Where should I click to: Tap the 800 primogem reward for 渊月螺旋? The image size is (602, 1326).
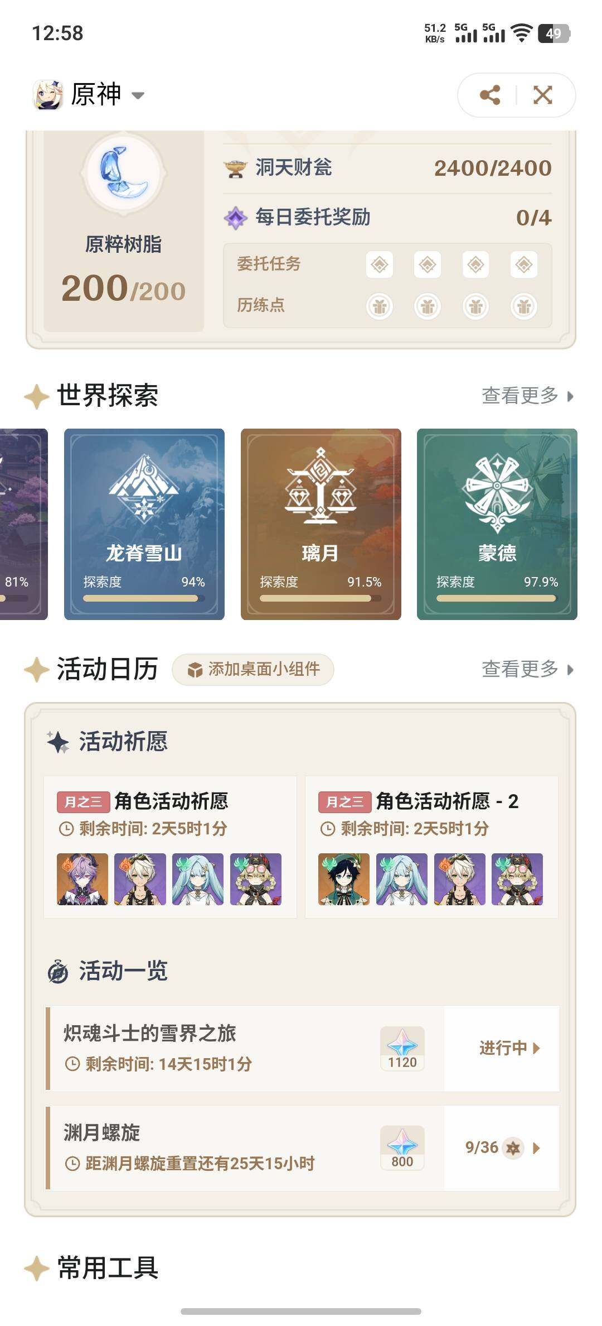[x=402, y=1147]
